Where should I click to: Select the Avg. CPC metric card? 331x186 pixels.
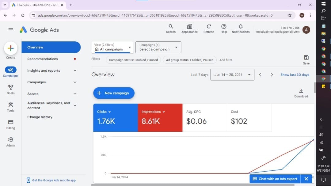tap(204, 118)
